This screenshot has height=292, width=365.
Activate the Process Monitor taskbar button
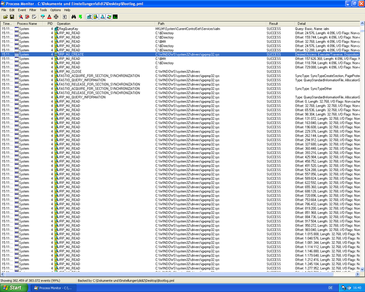(53, 288)
